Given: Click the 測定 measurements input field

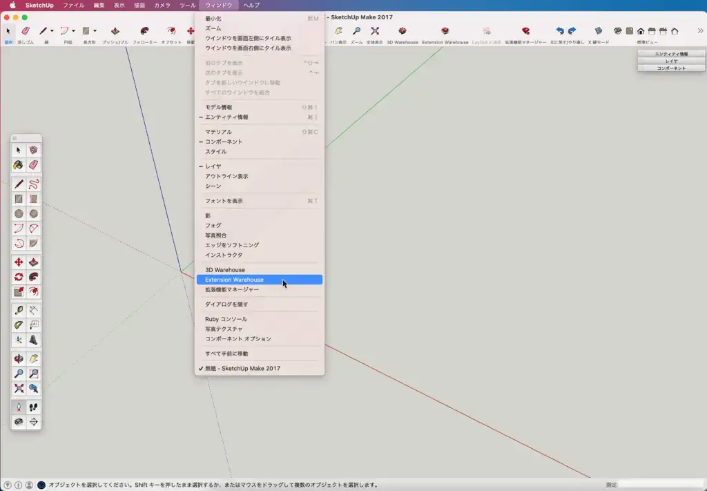Looking at the screenshot, I should click(x=662, y=485).
